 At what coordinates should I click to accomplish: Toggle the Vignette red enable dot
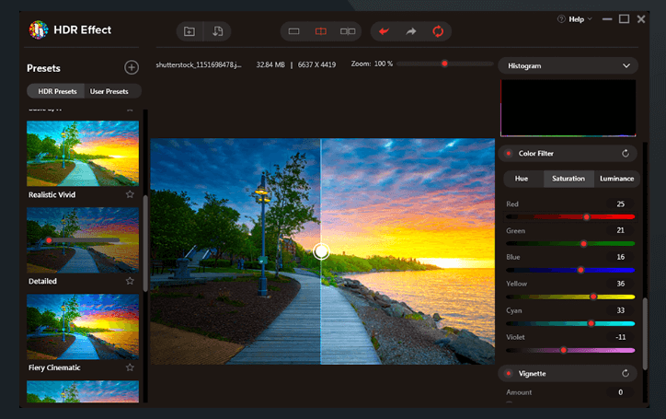coord(509,373)
